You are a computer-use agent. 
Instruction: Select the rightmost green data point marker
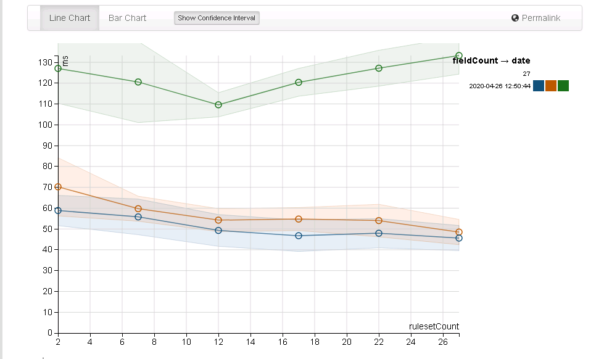[x=458, y=55]
